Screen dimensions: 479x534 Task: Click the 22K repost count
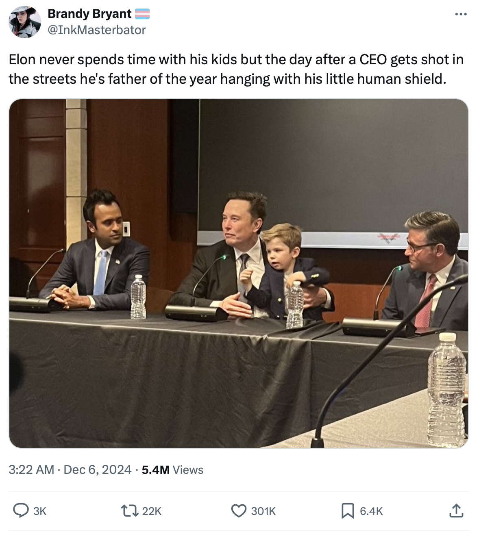(152, 511)
